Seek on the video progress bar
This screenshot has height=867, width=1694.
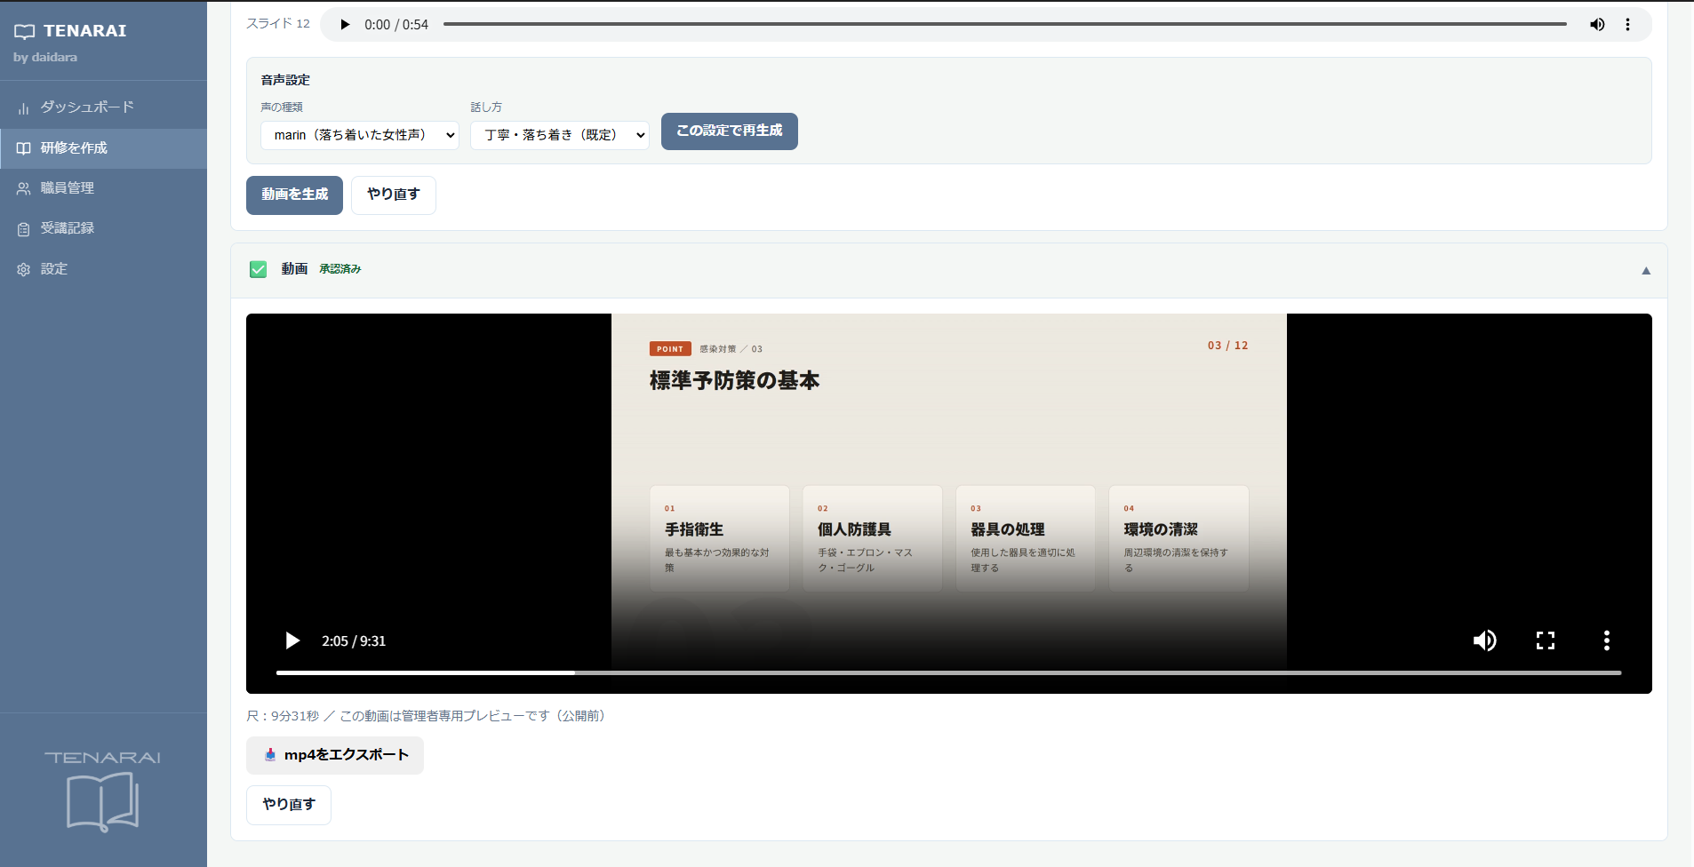949,673
